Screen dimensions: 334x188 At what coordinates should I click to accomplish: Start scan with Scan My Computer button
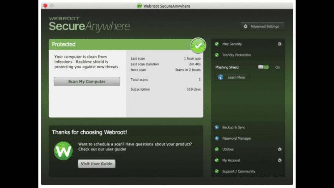(x=87, y=81)
